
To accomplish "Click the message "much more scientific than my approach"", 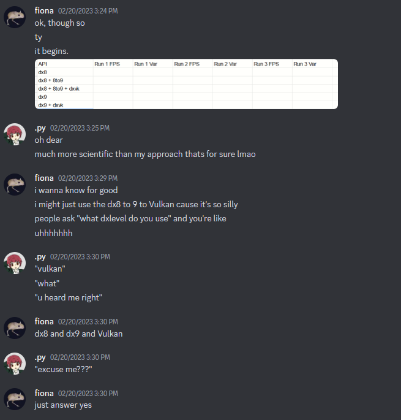I will pyautogui.click(x=145, y=154).
